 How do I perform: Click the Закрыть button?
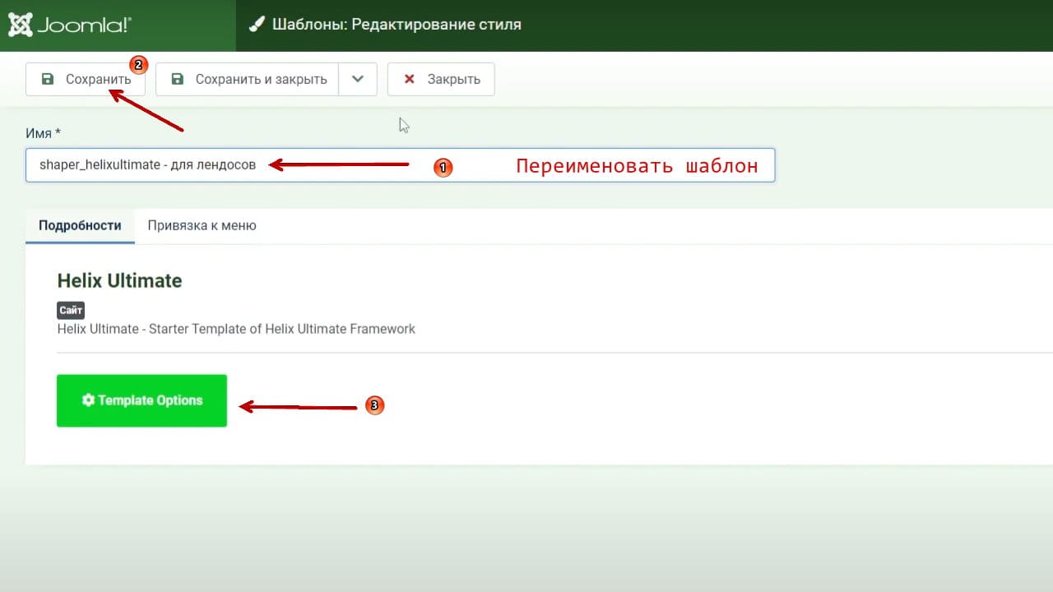coord(441,80)
